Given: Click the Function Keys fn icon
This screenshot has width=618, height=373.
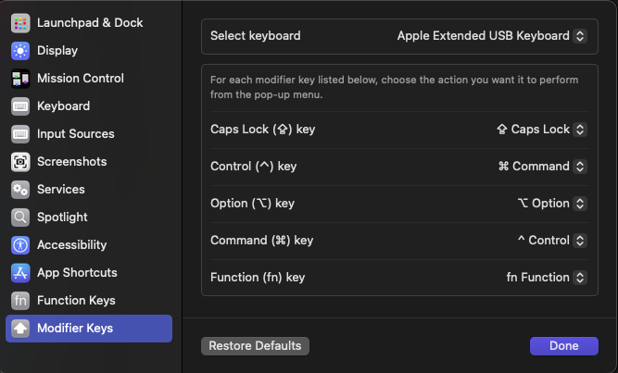Looking at the screenshot, I should pyautogui.click(x=20, y=300).
